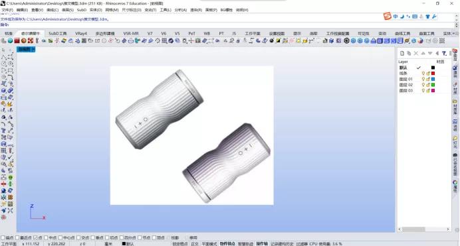Click 记录建构历史 in the status bar
Viewport: 460px width, 246px height.
click(x=283, y=243)
